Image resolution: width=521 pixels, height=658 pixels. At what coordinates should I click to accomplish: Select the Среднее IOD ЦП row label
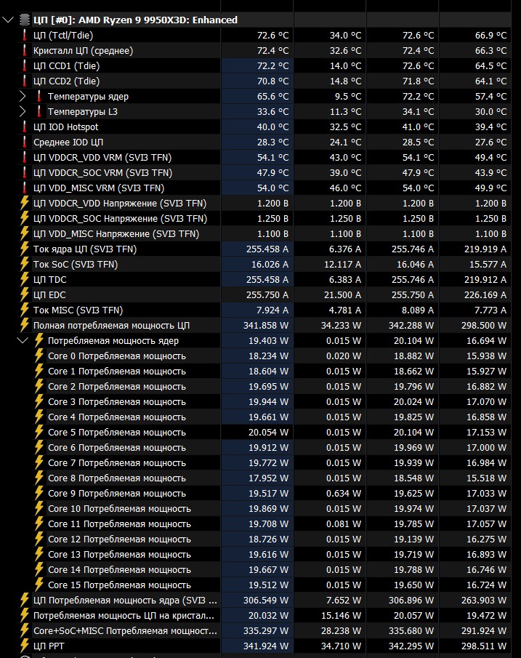[68, 143]
